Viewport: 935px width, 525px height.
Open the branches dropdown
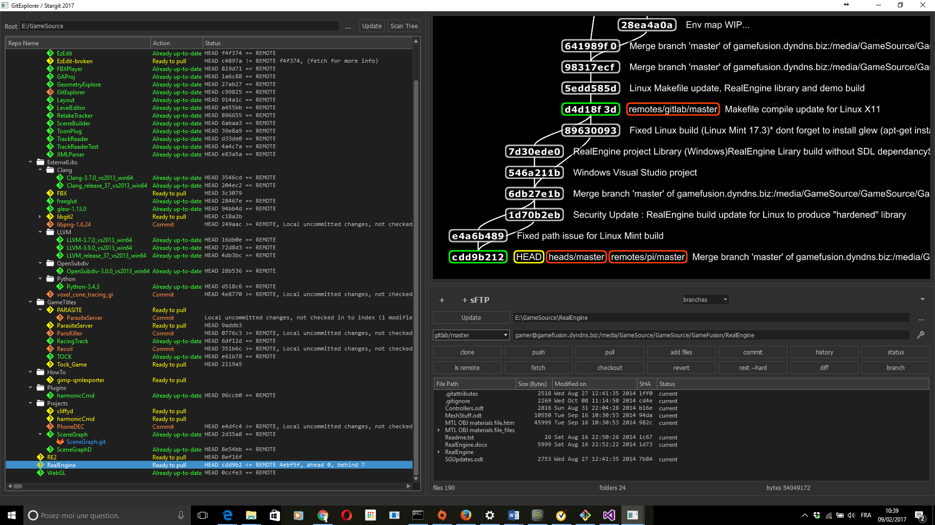click(x=705, y=300)
